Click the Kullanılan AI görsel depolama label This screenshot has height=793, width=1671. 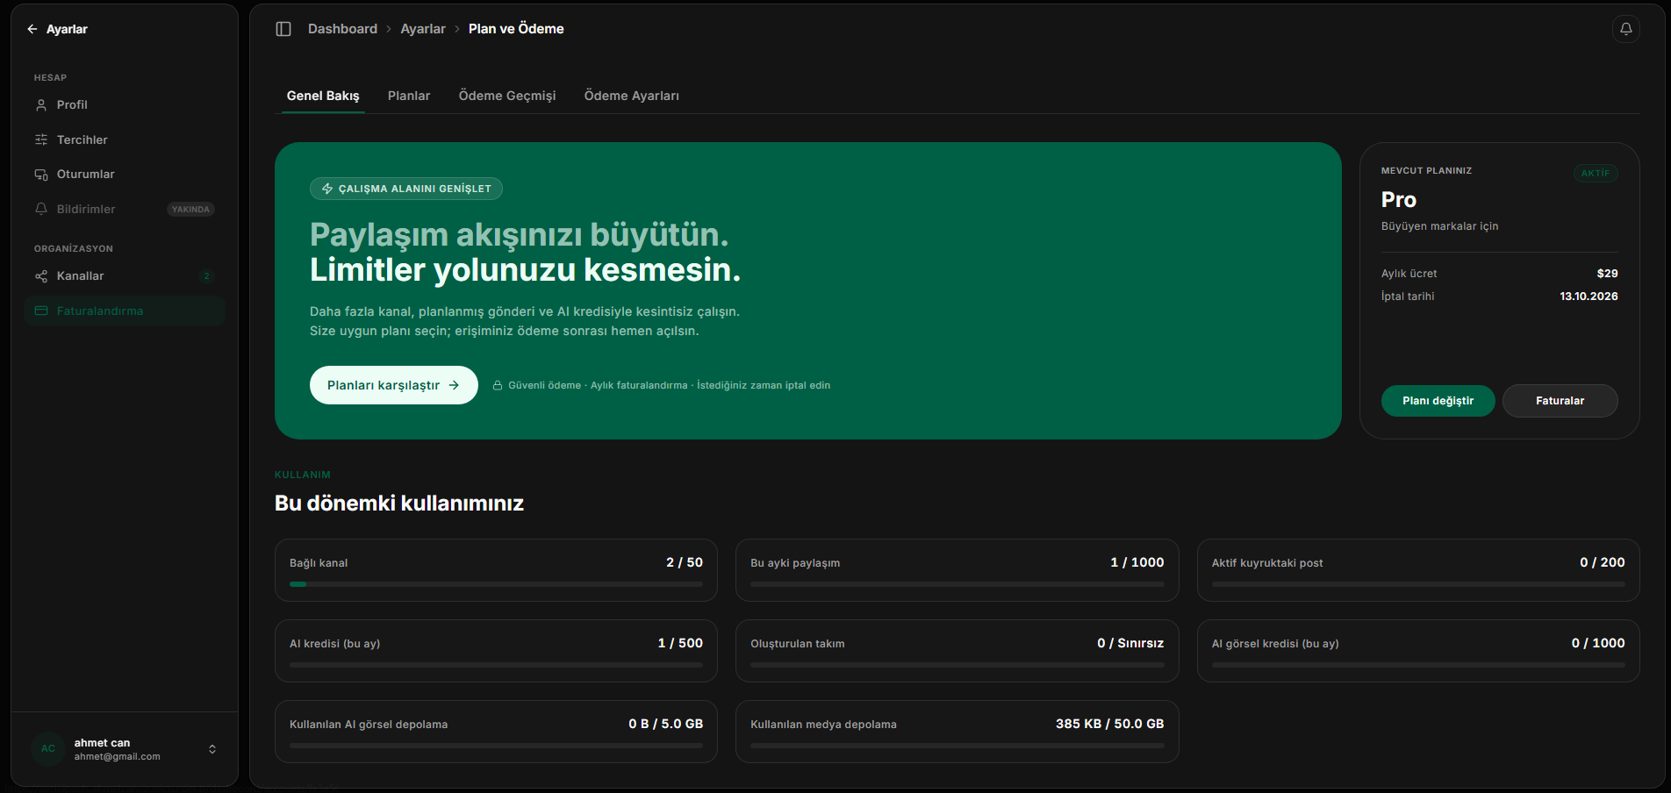369,725
